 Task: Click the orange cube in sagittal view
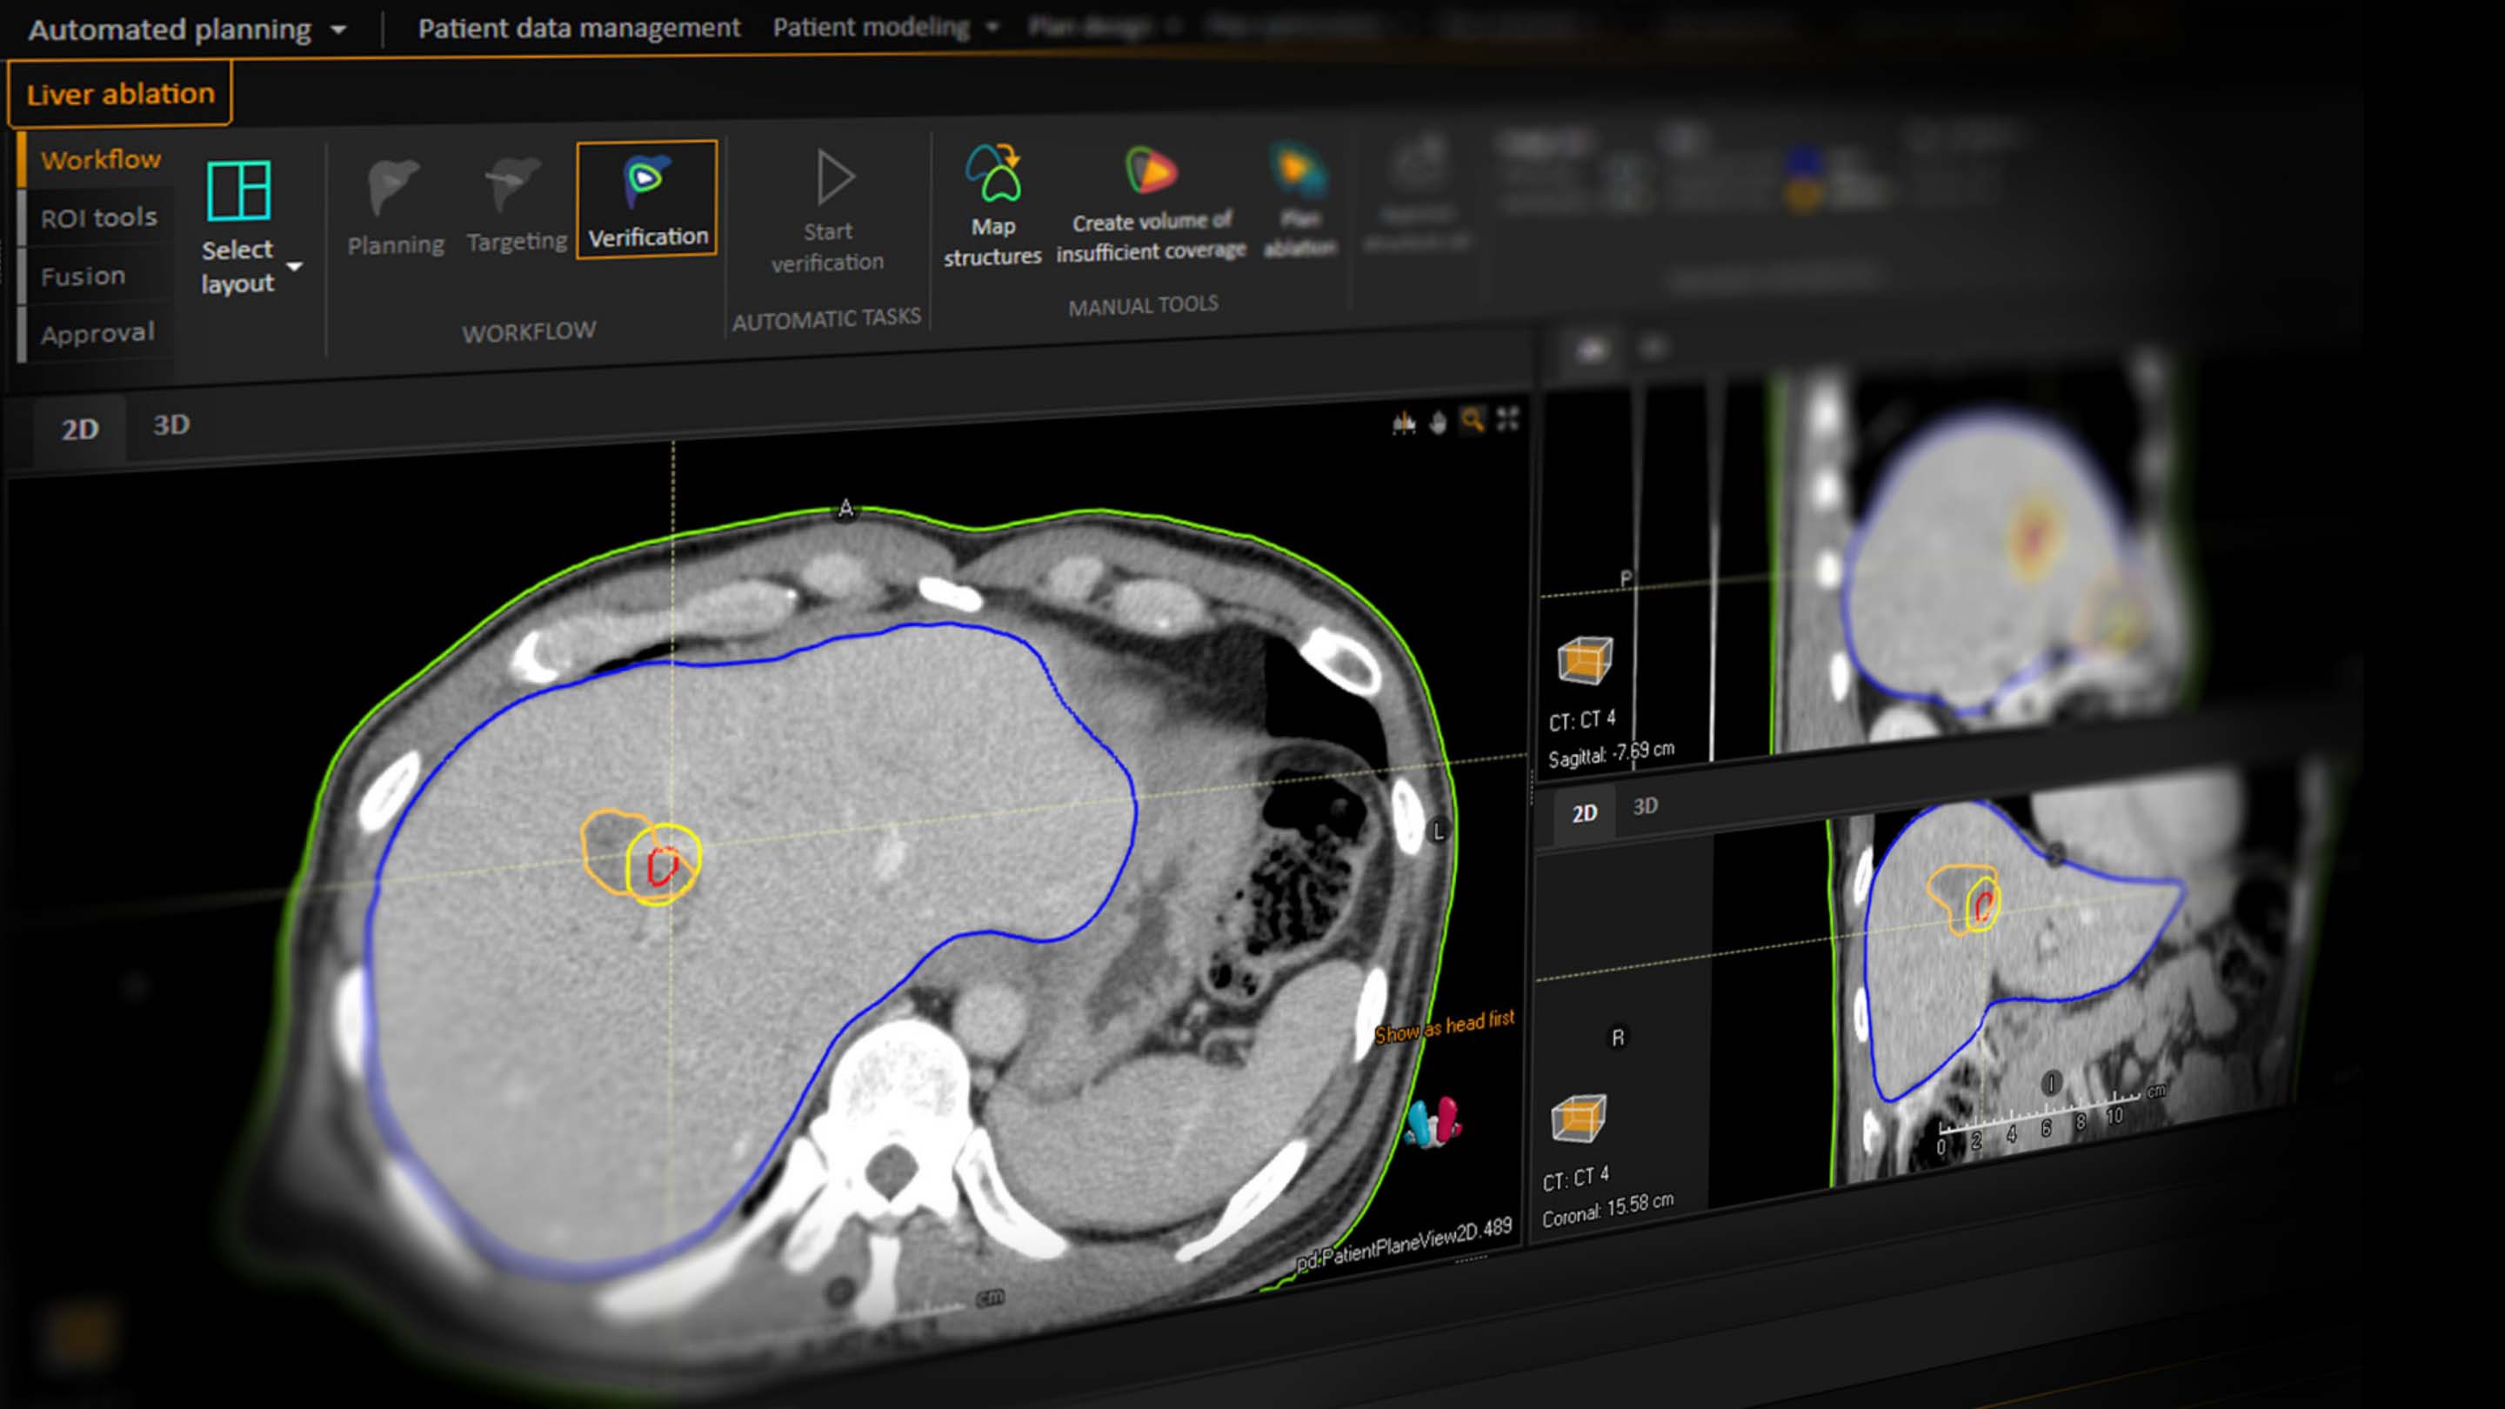tap(1584, 660)
